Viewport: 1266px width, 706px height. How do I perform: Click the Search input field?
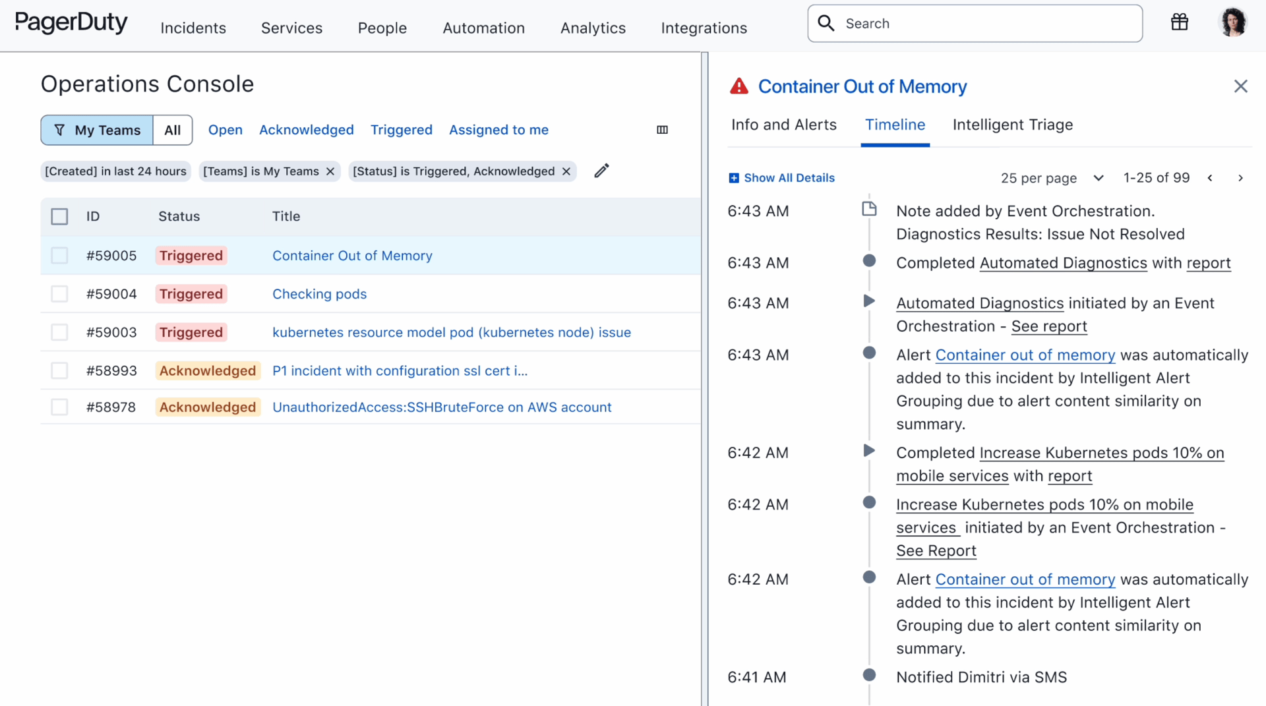coord(975,24)
